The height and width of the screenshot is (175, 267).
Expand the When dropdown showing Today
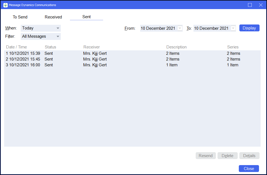[58, 28]
